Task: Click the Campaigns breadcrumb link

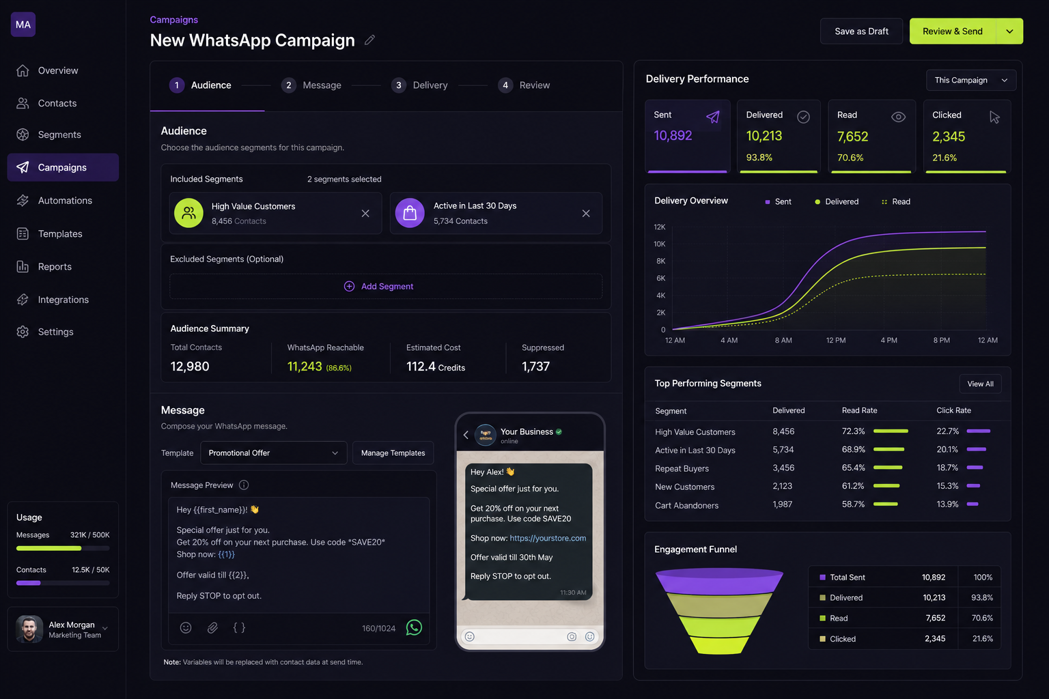Action: [174, 20]
